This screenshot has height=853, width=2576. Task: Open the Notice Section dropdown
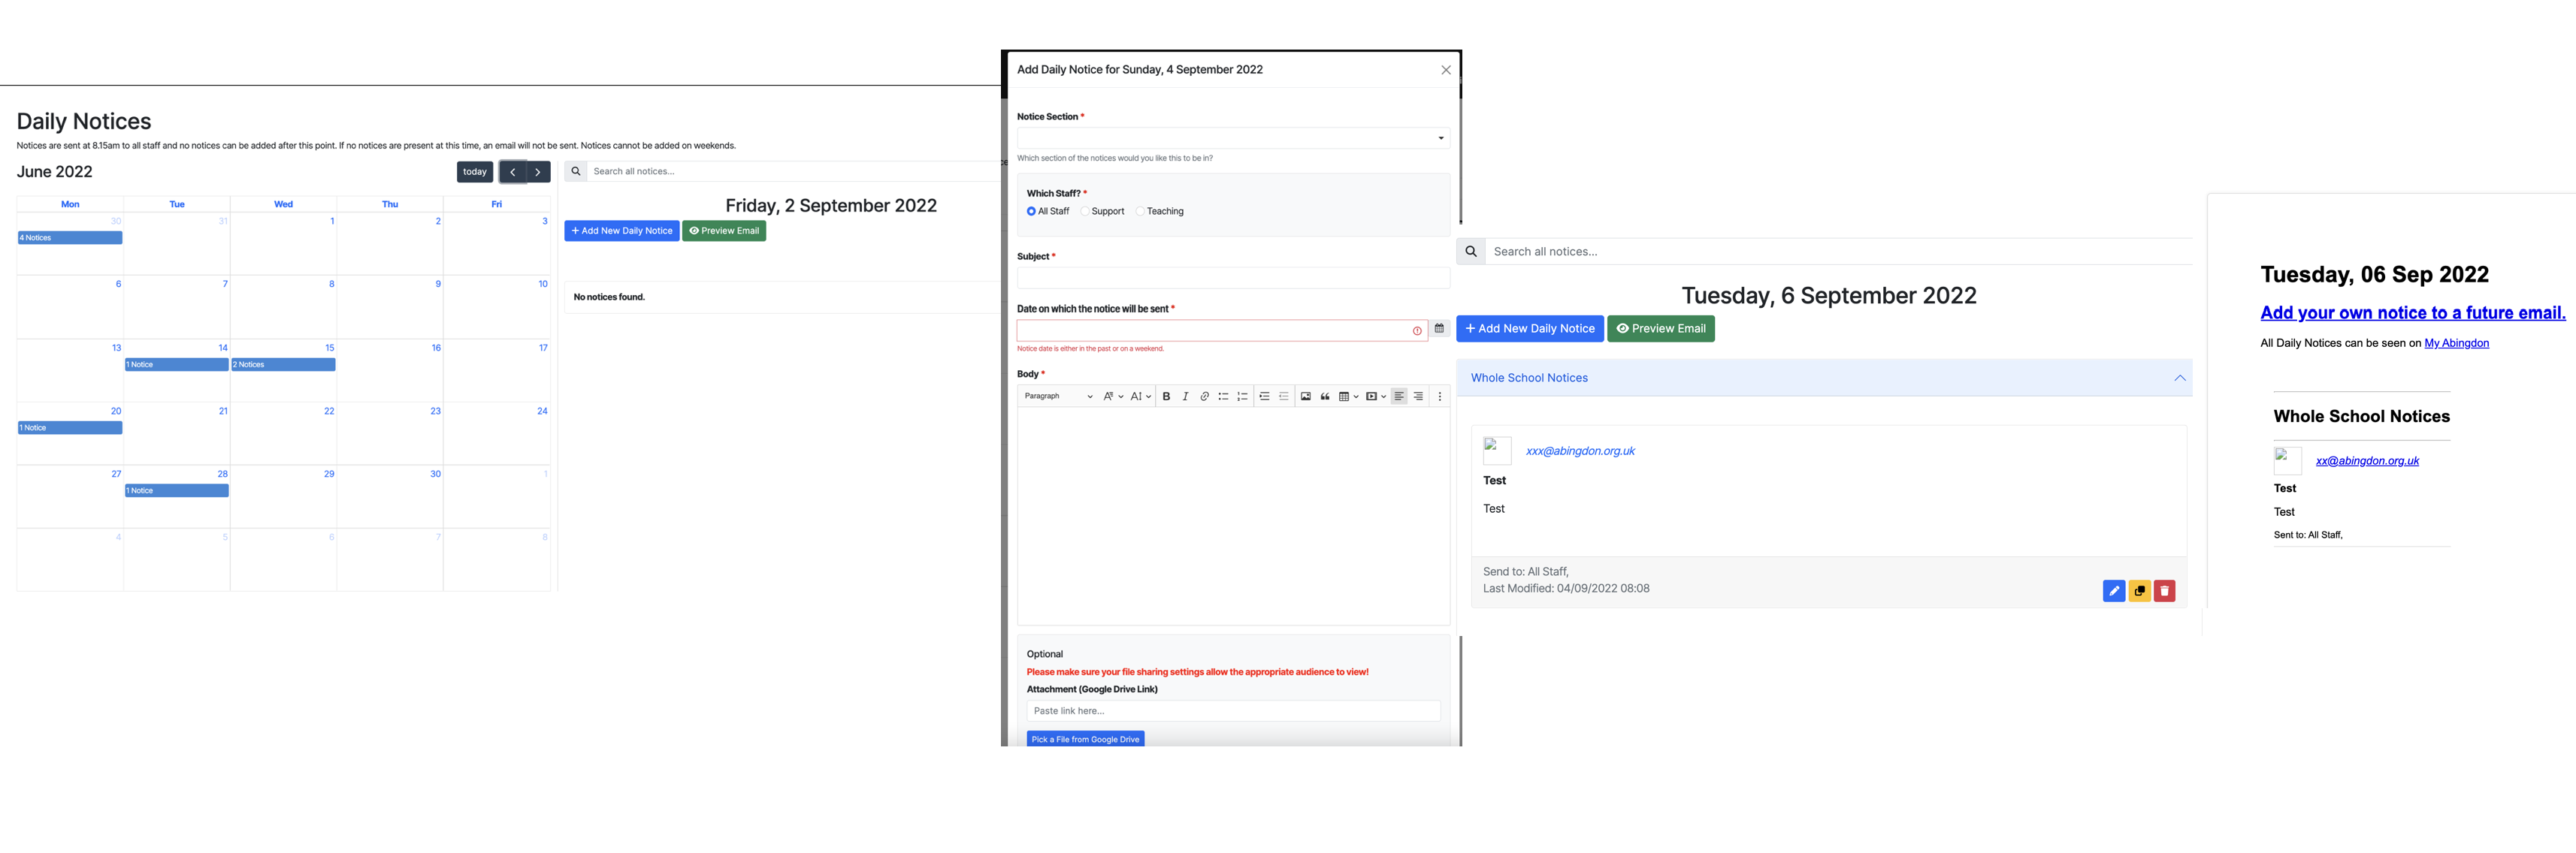[1233, 138]
